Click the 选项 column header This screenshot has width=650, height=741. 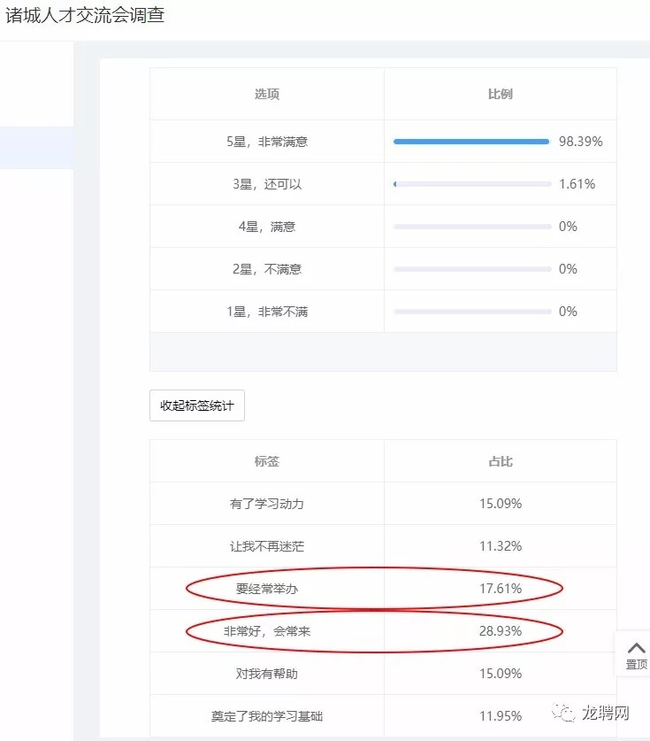(267, 94)
